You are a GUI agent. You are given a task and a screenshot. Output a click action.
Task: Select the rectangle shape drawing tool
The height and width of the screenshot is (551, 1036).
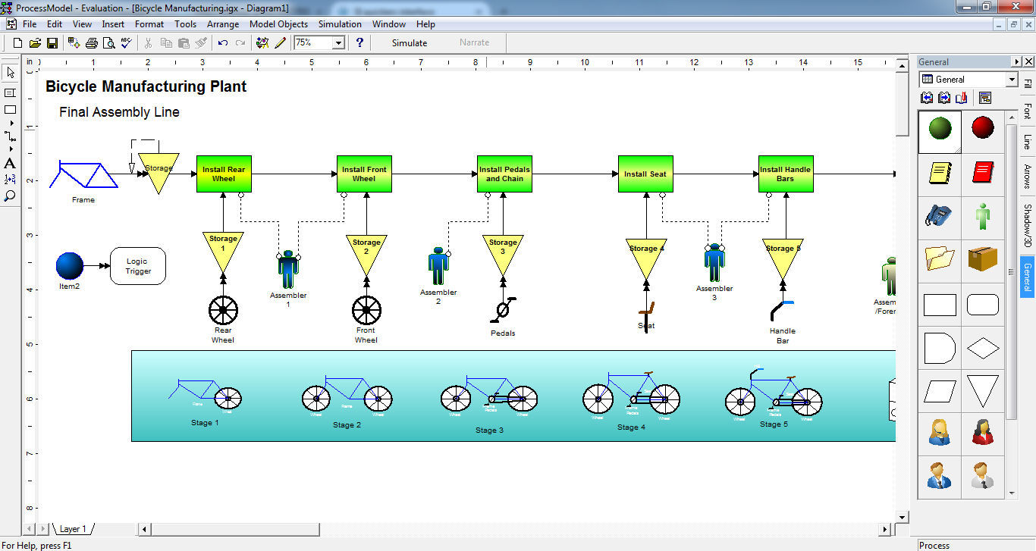coord(10,110)
